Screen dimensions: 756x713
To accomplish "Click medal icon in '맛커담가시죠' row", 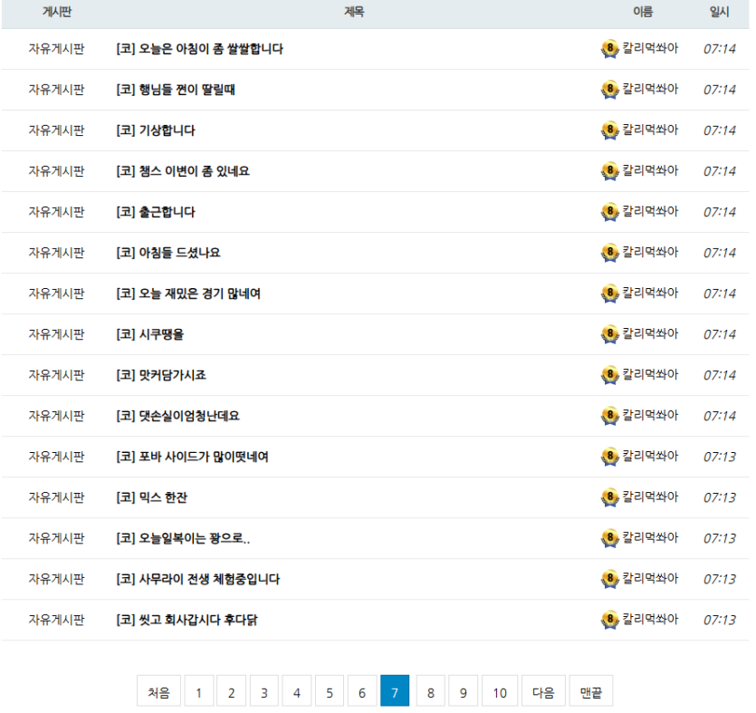I will click(610, 375).
